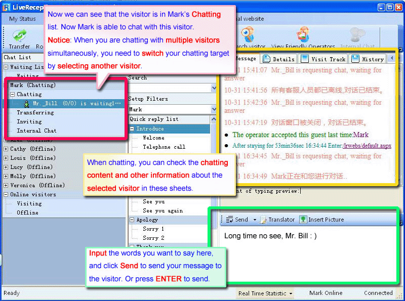405x301 pixels.
Task: Click the visitor icon beside Mr._Bill
Action: click(x=27, y=104)
